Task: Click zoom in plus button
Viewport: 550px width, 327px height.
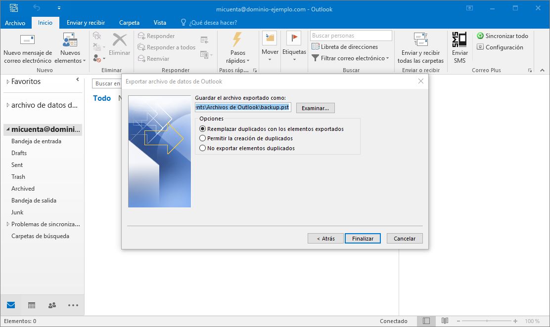Action: [515, 321]
